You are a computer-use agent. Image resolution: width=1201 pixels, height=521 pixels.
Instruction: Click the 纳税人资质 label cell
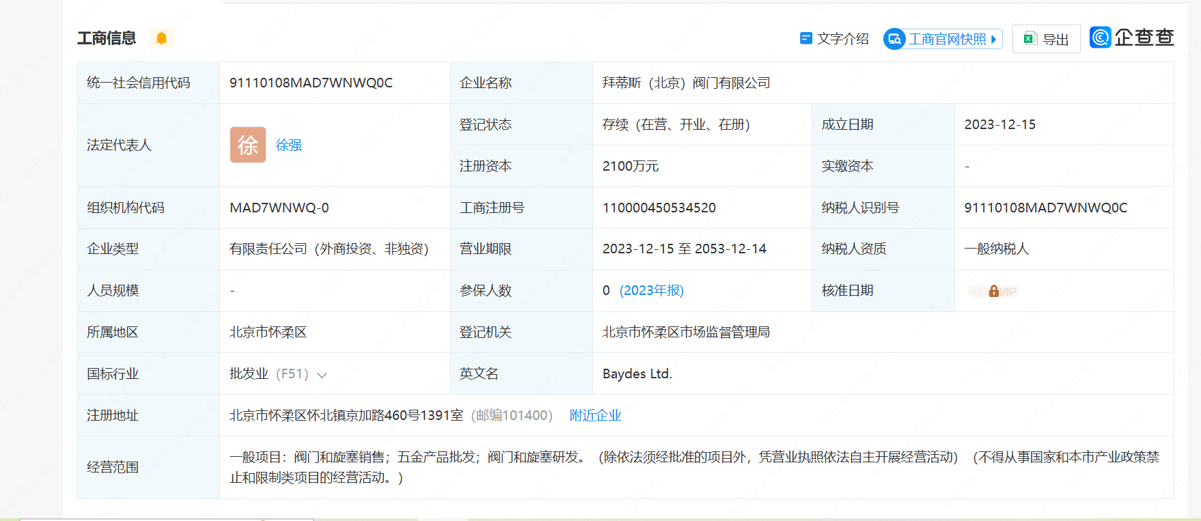click(x=883, y=249)
